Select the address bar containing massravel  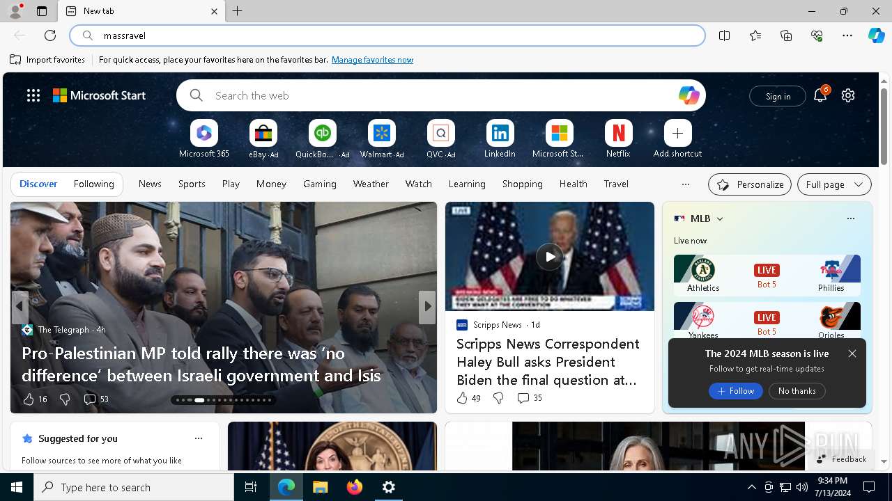[x=387, y=35]
